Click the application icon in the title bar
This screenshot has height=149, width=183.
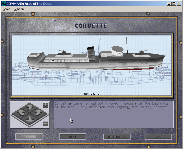[4, 4]
